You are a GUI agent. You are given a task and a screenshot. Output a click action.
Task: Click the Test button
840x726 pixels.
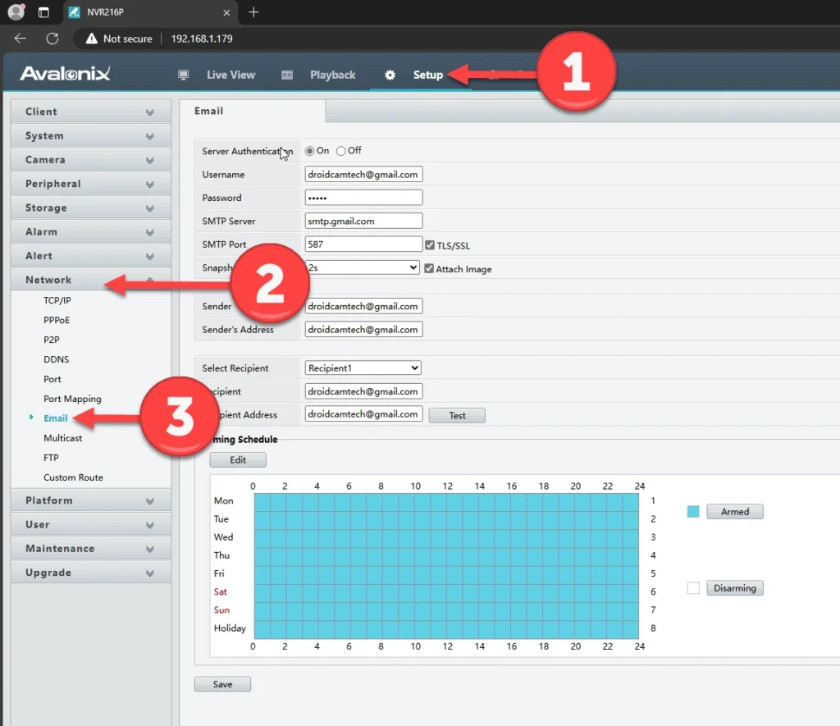[x=457, y=415]
